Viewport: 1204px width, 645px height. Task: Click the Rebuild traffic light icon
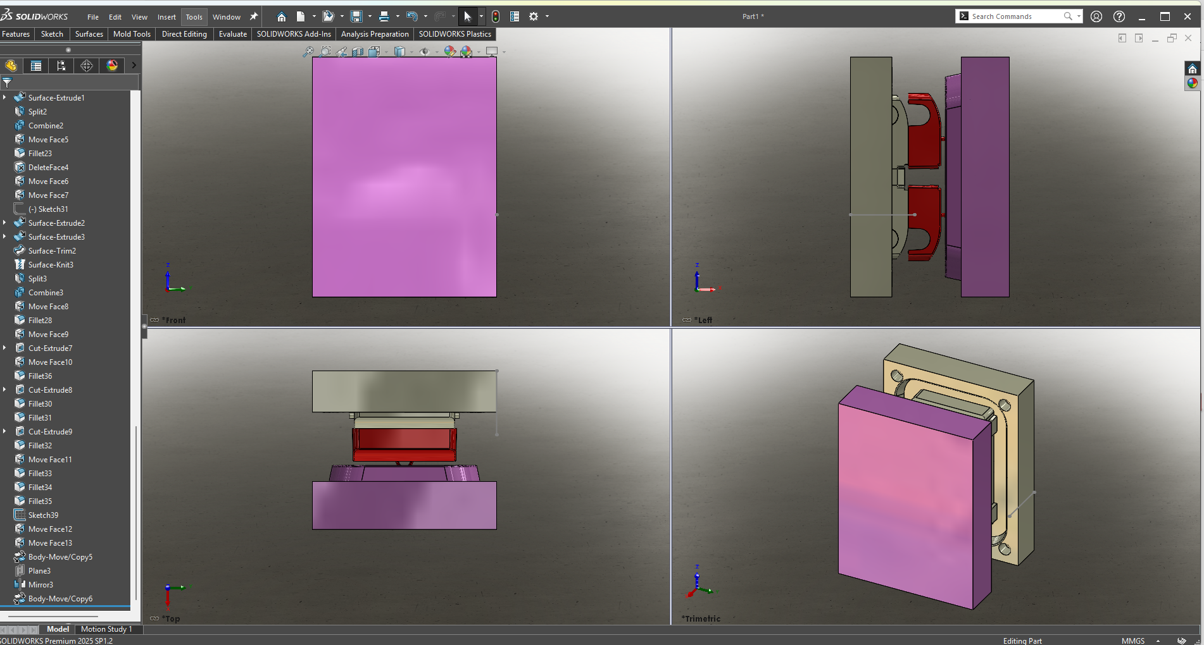496,16
